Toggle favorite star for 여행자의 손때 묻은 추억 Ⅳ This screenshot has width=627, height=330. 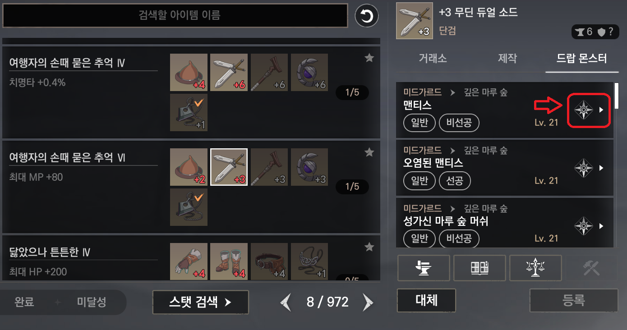[369, 58]
